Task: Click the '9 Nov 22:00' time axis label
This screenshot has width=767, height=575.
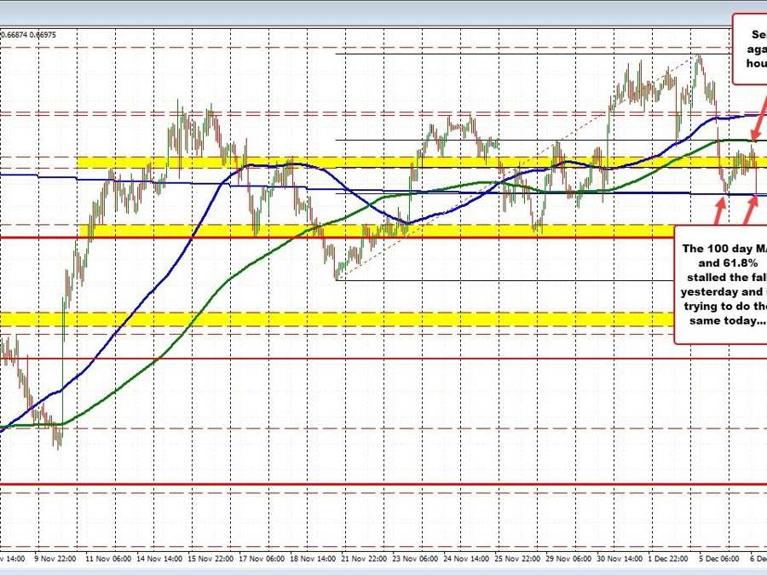Action: click(x=55, y=559)
